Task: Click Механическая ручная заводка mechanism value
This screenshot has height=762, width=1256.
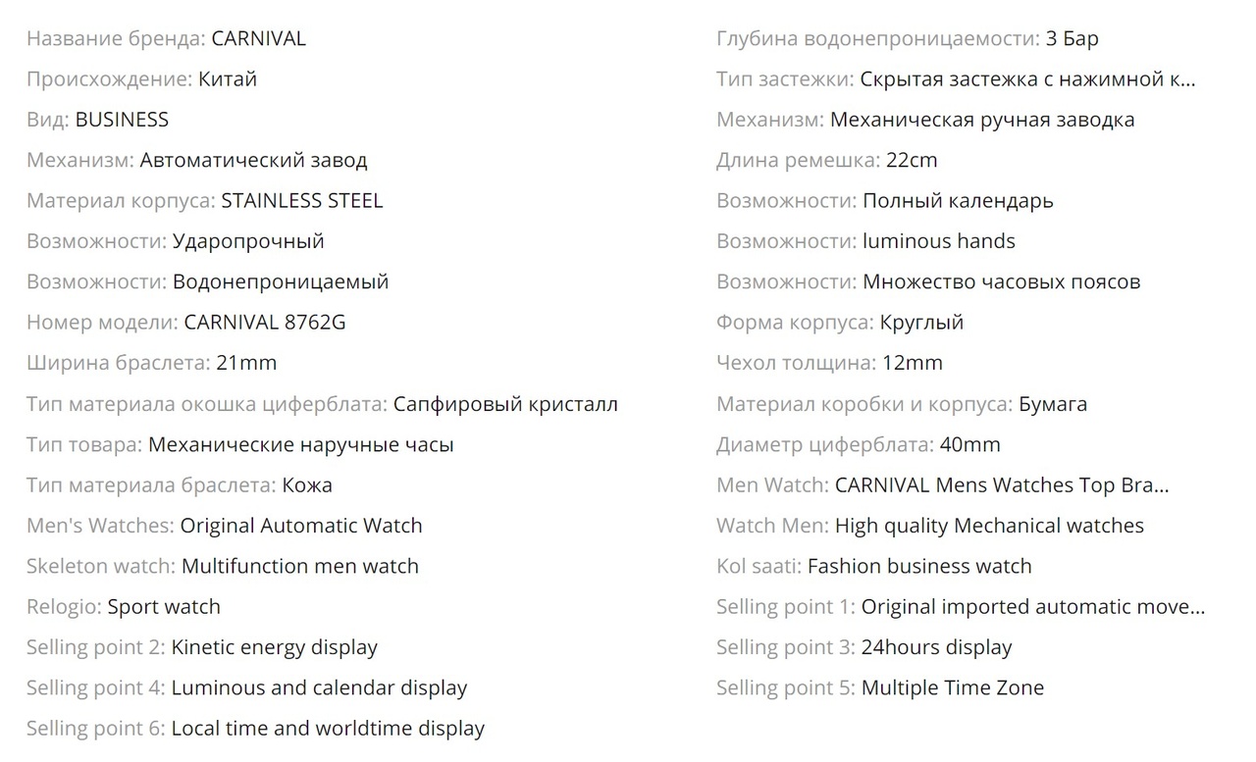Action: point(982,120)
